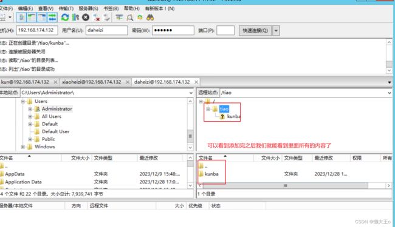Focus the host address field

tap(37, 30)
